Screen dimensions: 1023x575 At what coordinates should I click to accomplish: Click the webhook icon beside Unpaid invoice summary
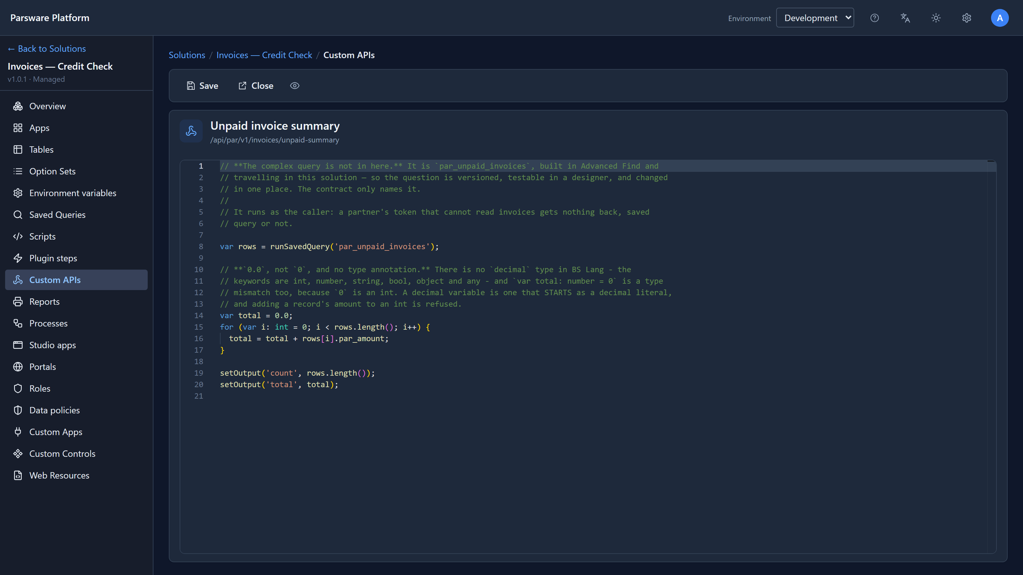(x=191, y=131)
